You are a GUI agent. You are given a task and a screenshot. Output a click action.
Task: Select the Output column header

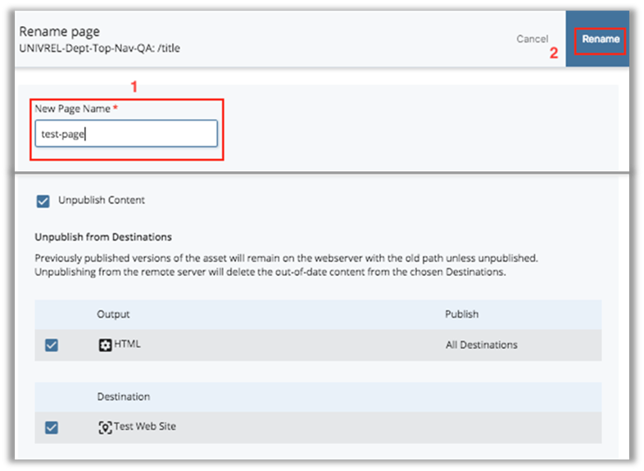tap(113, 315)
